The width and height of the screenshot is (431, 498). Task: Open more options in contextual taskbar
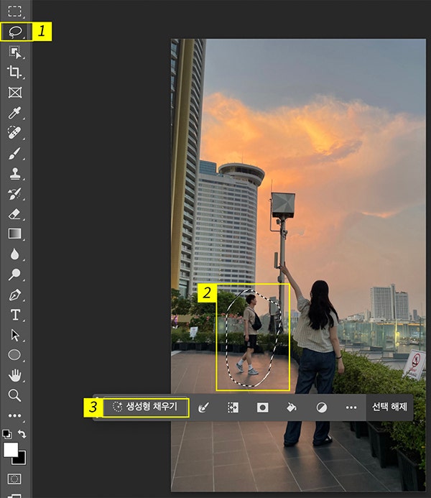click(351, 407)
